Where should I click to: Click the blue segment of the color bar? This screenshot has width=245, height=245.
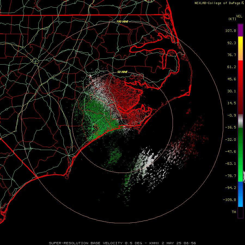pyautogui.click(x=240, y=194)
